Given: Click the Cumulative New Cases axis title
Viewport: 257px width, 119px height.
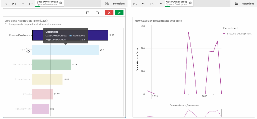Looking at the screenshot, I should 138,60.
